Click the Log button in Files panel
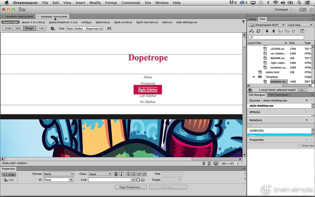315x197 pixels. click(x=302, y=90)
